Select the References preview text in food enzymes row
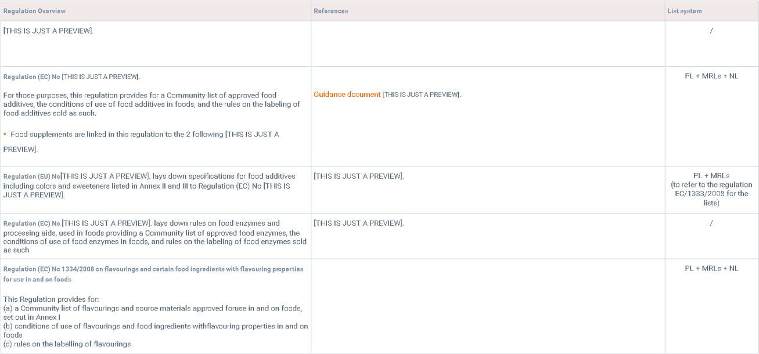Image resolution: width=759 pixels, height=354 pixels. (x=358, y=223)
